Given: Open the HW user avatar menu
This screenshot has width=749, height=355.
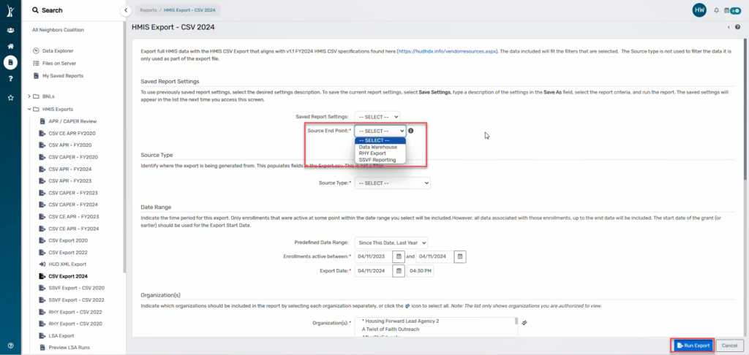Looking at the screenshot, I should (699, 10).
